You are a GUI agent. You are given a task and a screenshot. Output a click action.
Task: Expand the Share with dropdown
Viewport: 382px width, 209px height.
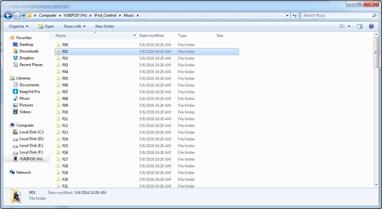(74, 26)
